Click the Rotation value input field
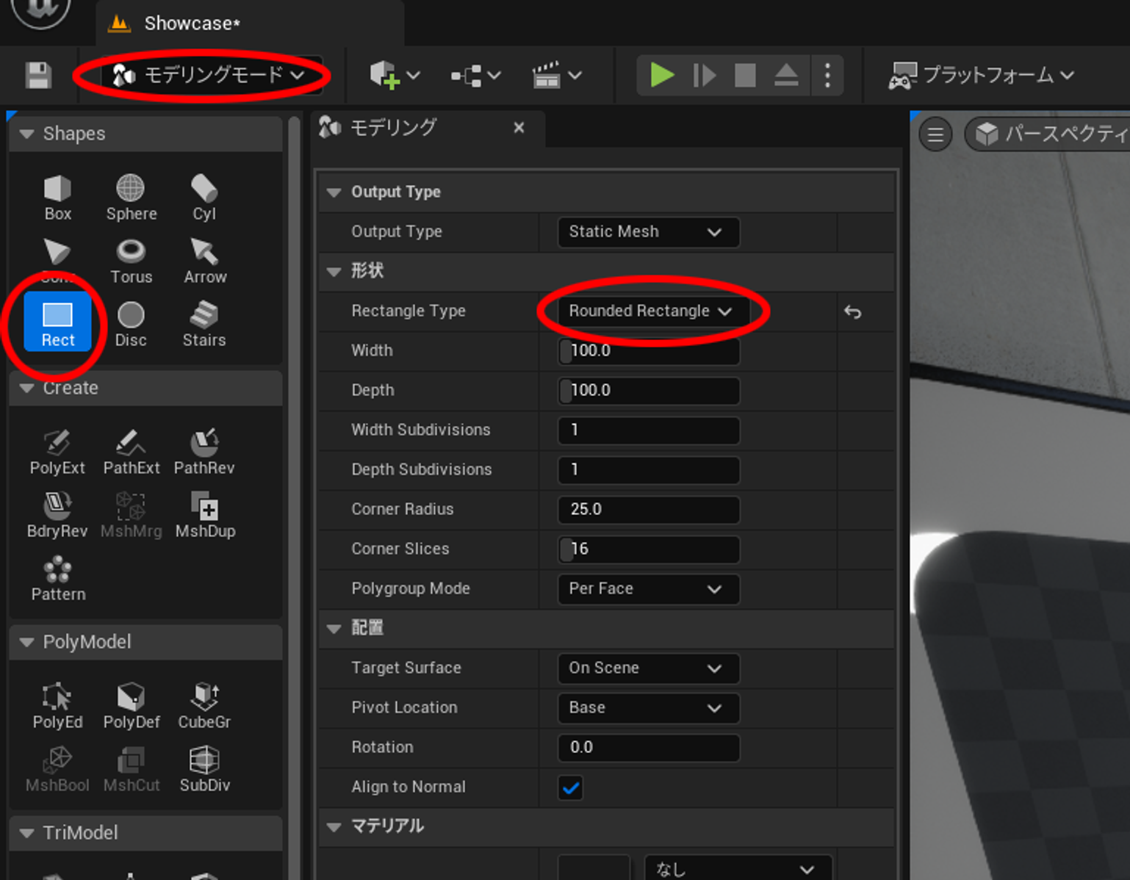 [x=648, y=748]
